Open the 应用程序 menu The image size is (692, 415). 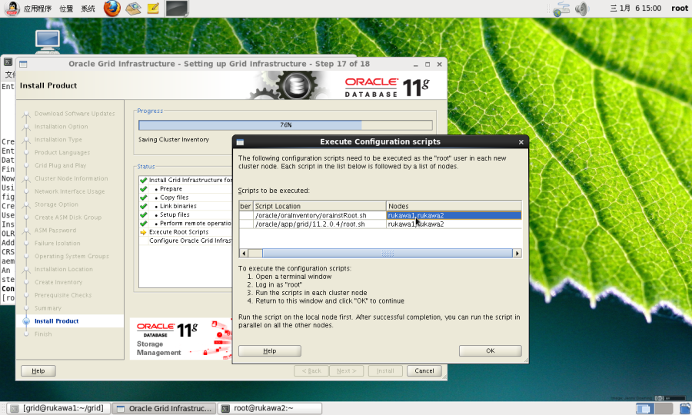(38, 8)
